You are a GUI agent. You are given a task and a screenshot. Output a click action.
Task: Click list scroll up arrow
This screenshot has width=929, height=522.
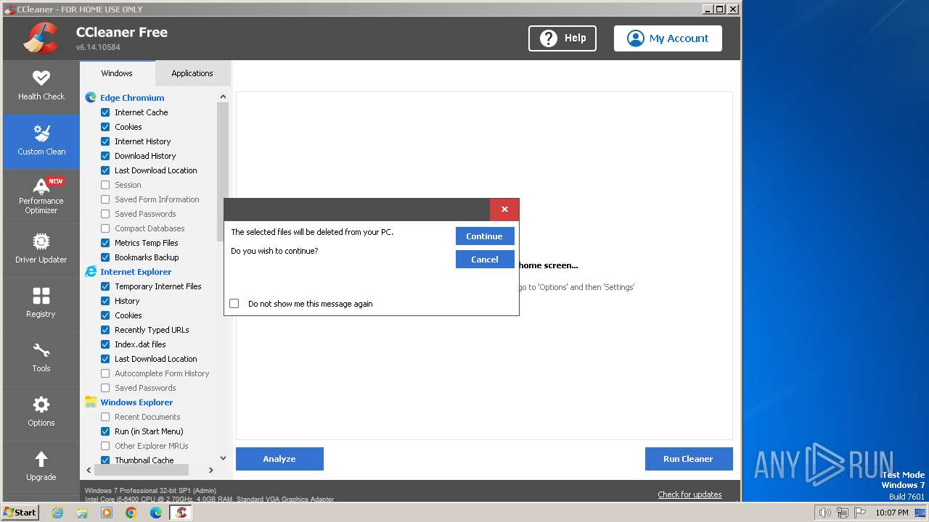[x=223, y=96]
